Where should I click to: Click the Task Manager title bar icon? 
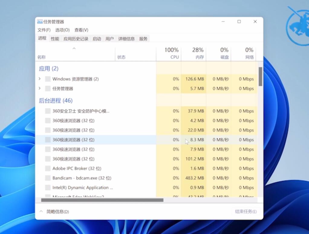coord(40,22)
